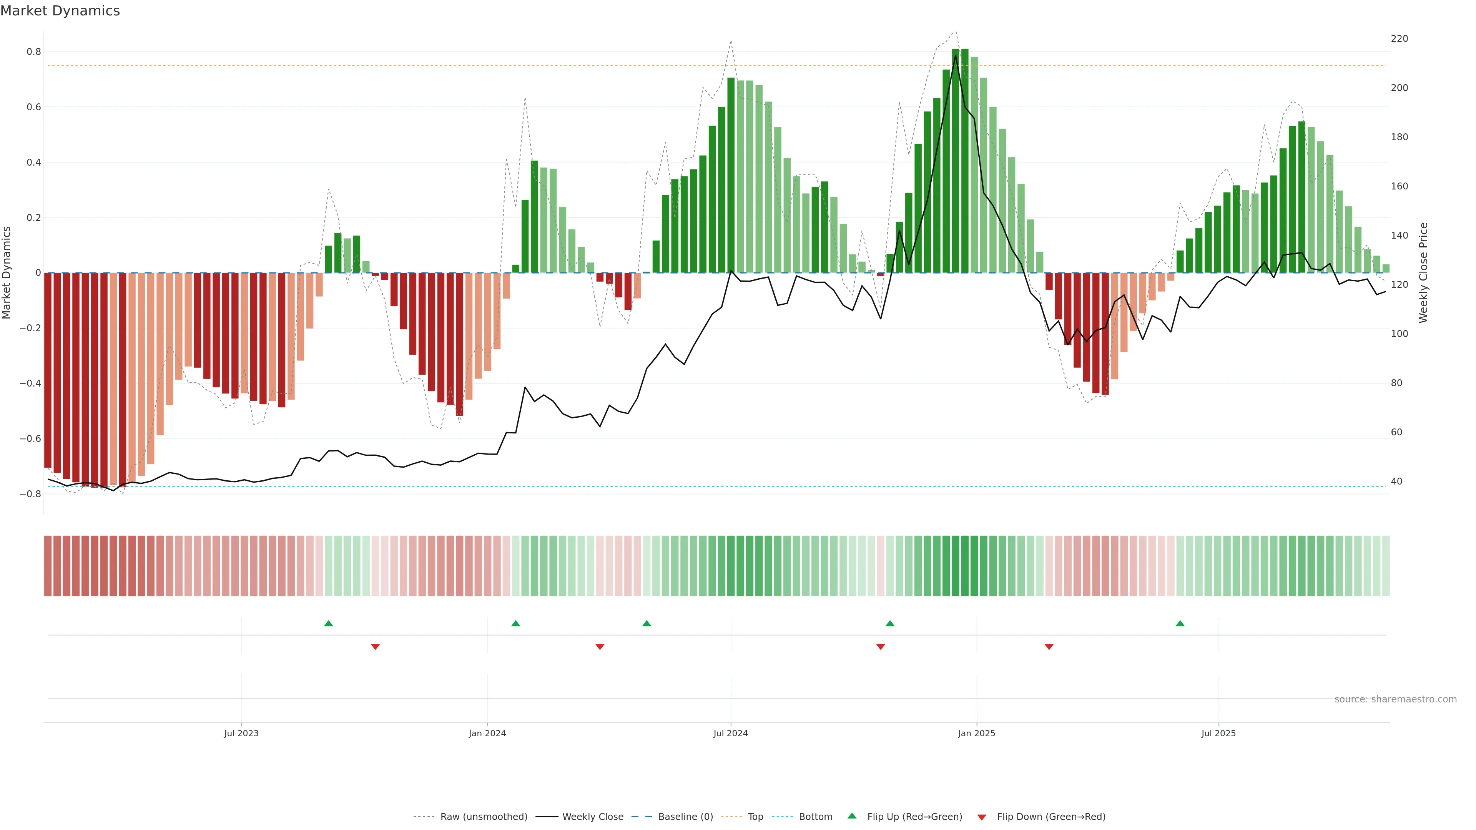Toggle the Weekly Close legend entry

point(592,817)
